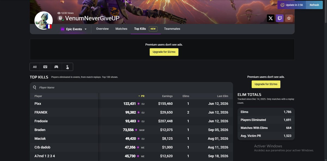Click the PR icon in A7md row

point(138,156)
